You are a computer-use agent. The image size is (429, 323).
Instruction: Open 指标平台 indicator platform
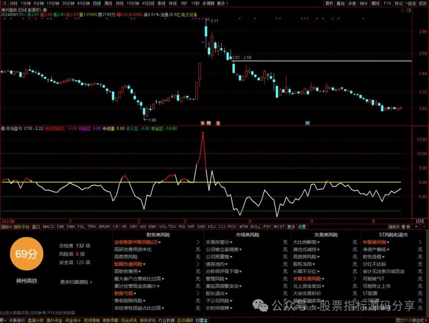point(21,226)
